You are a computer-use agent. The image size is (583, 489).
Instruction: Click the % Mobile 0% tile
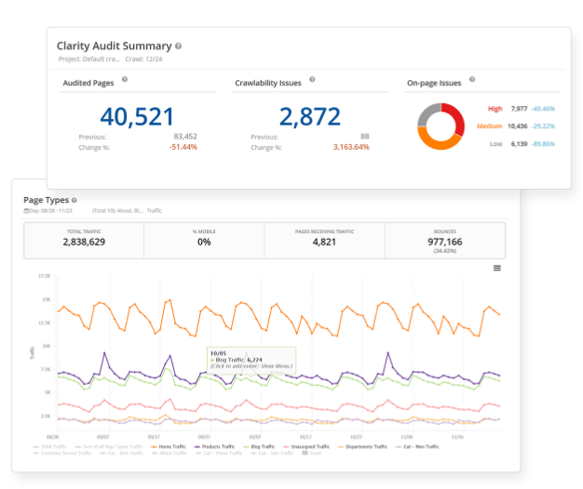tap(204, 241)
